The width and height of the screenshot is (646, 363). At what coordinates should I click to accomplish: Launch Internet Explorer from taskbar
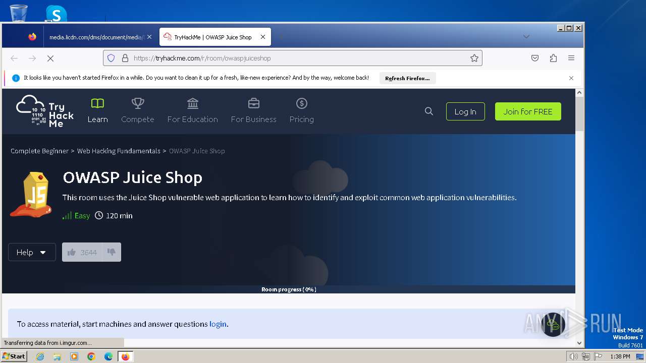coord(40,356)
